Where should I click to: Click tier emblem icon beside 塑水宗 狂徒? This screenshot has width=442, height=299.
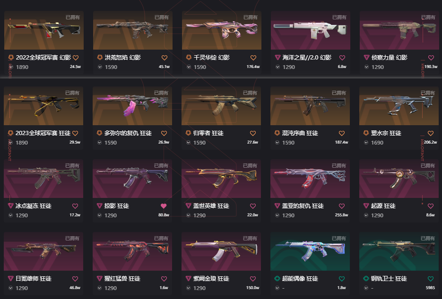366,133
